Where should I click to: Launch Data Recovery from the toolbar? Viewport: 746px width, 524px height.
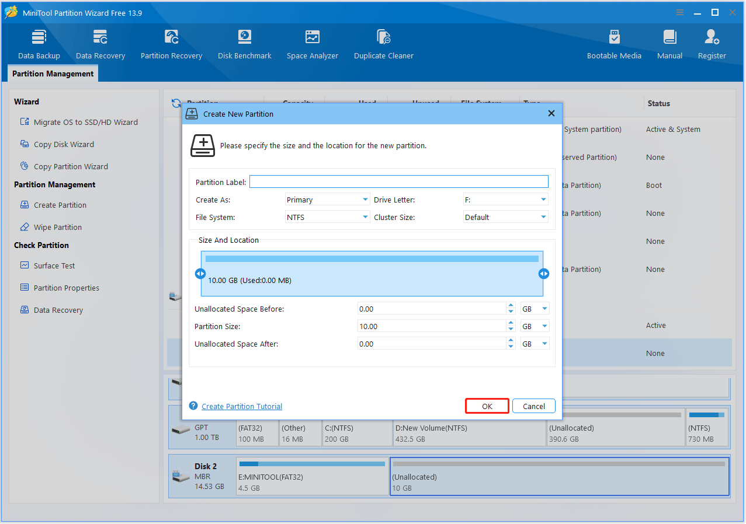pyautogui.click(x=100, y=44)
